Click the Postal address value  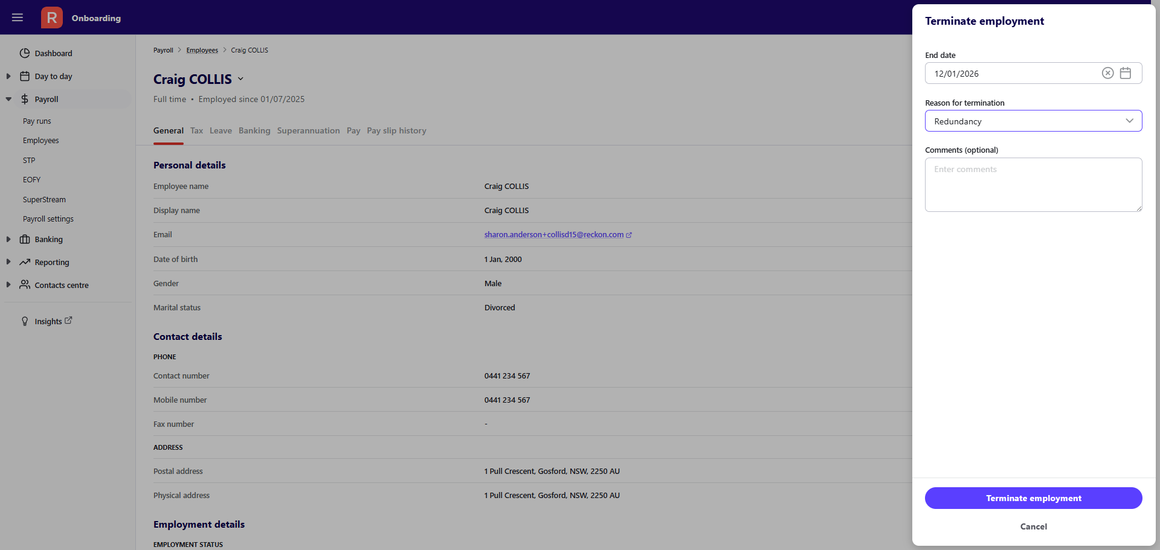point(552,471)
